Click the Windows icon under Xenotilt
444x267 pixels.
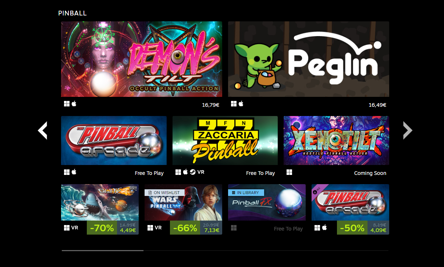click(x=290, y=172)
